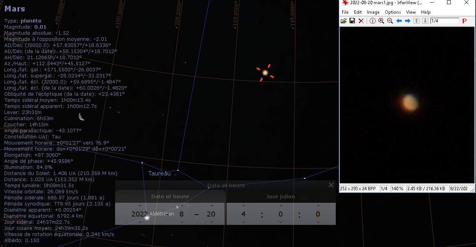Open the Options menu
Viewport: 476px width, 247px height.
[393, 12]
